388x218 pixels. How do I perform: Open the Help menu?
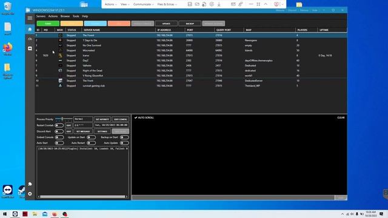click(x=85, y=16)
